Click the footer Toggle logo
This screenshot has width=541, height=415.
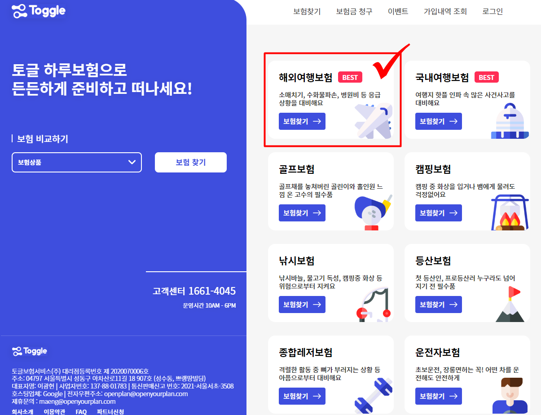pos(30,351)
